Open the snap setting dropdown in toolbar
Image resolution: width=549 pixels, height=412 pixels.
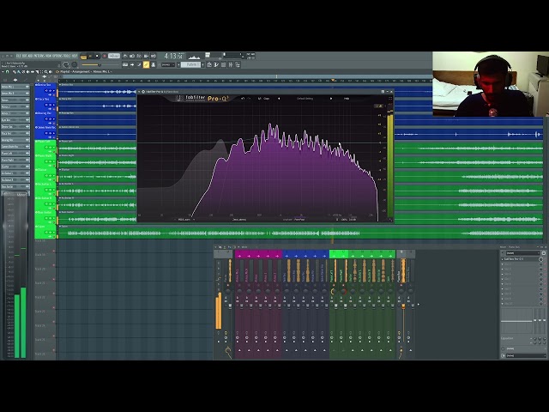coord(170,65)
